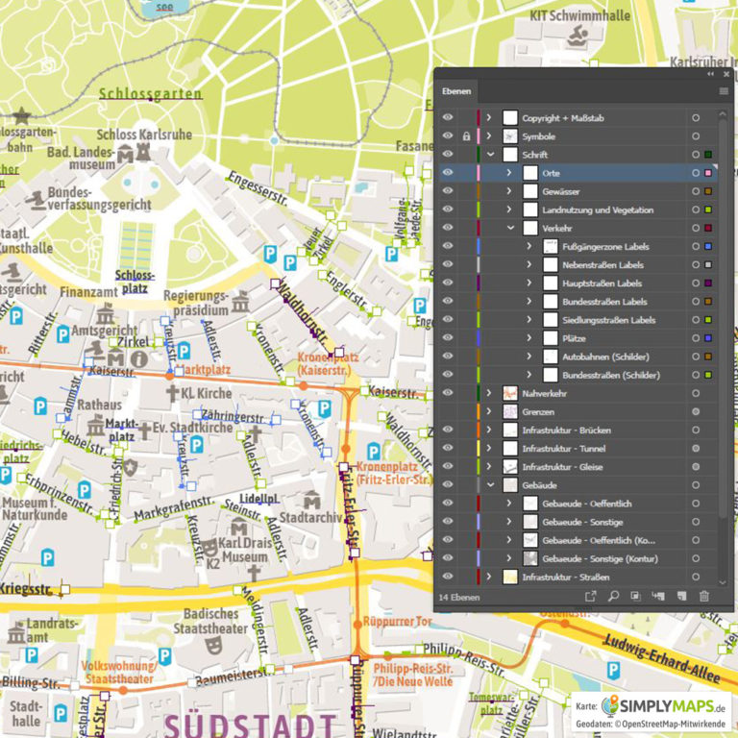Click target circle of Plätze layer
This screenshot has height=738, width=738.
pyautogui.click(x=696, y=338)
